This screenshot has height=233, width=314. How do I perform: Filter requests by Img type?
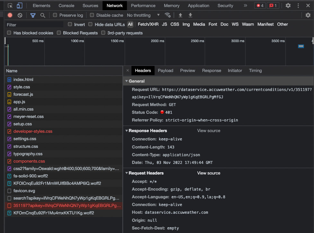pyautogui.click(x=186, y=24)
